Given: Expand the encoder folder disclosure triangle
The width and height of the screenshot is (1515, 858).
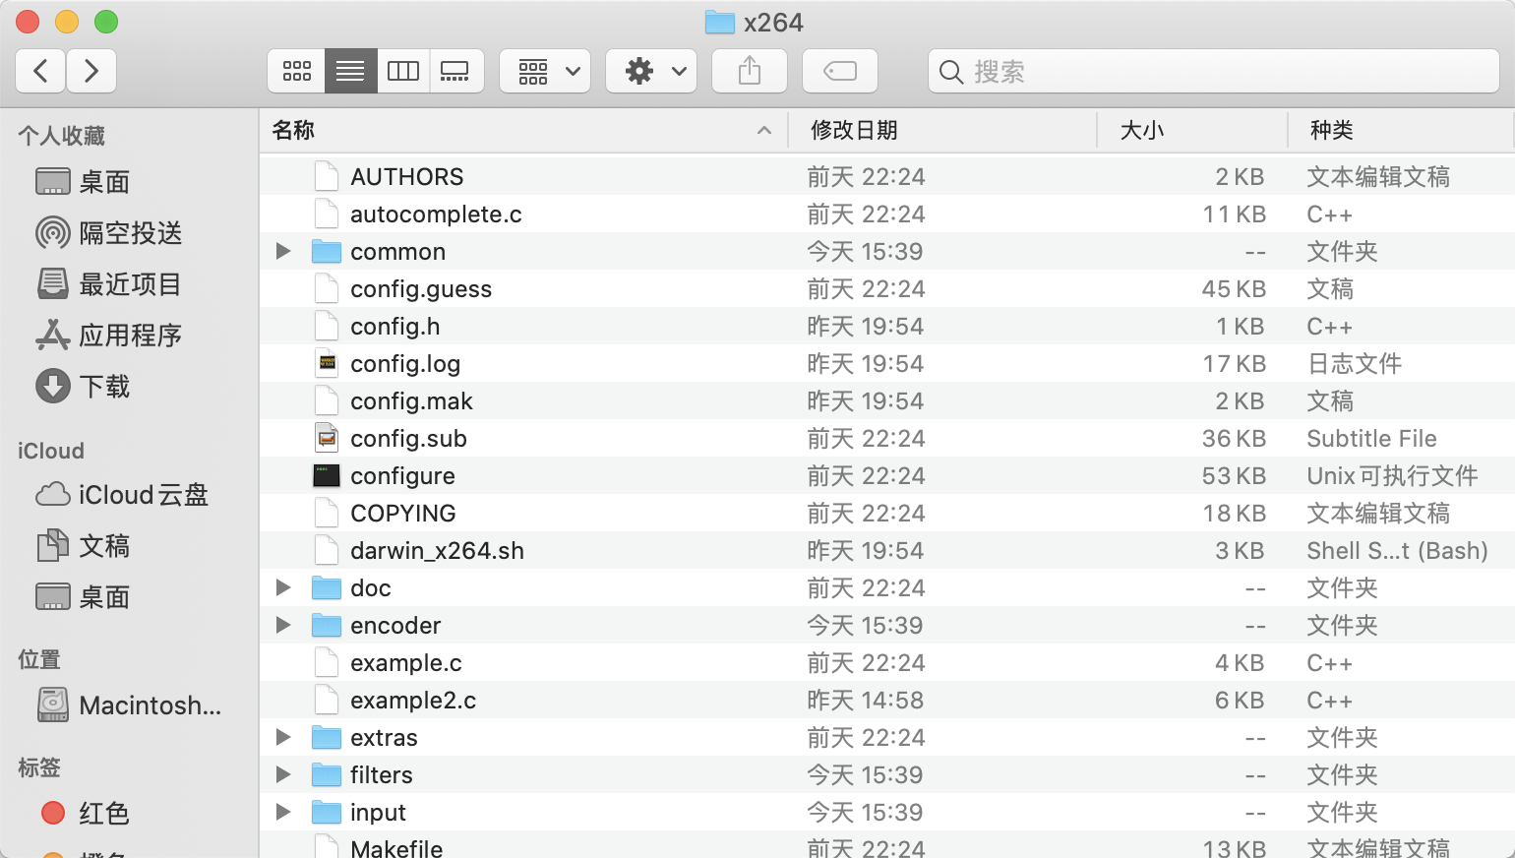Looking at the screenshot, I should 283,625.
